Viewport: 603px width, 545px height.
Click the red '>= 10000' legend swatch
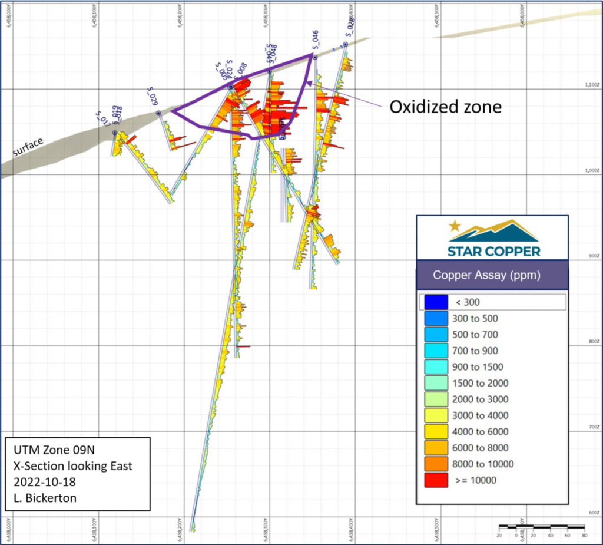[435, 480]
